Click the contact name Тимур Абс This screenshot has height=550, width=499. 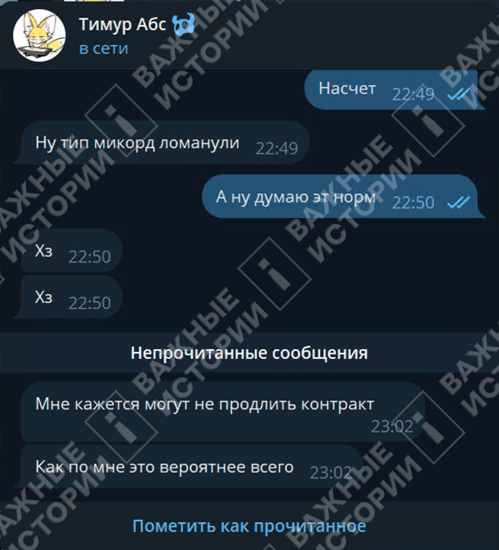(122, 25)
